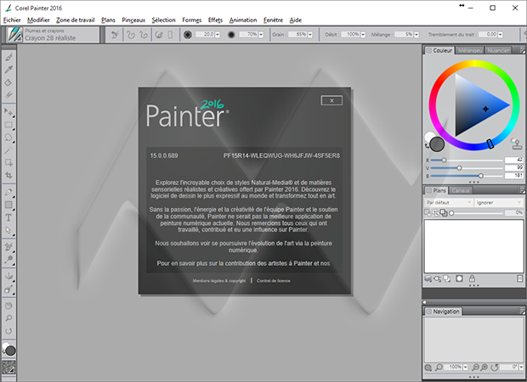The image size is (527, 382).
Task: Select the Text tool
Action: tap(8, 218)
